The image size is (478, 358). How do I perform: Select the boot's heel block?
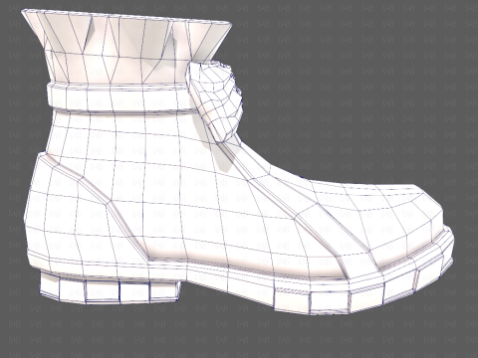[x=111, y=287]
